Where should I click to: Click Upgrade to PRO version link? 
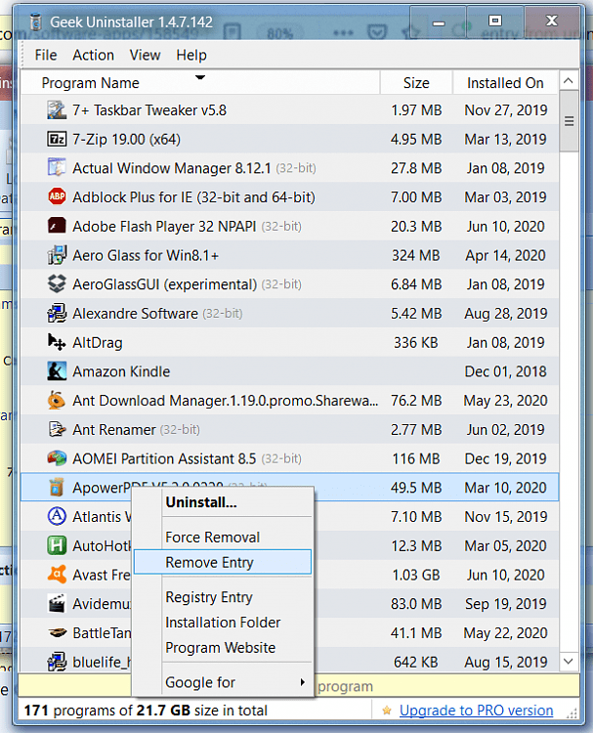[x=476, y=711]
